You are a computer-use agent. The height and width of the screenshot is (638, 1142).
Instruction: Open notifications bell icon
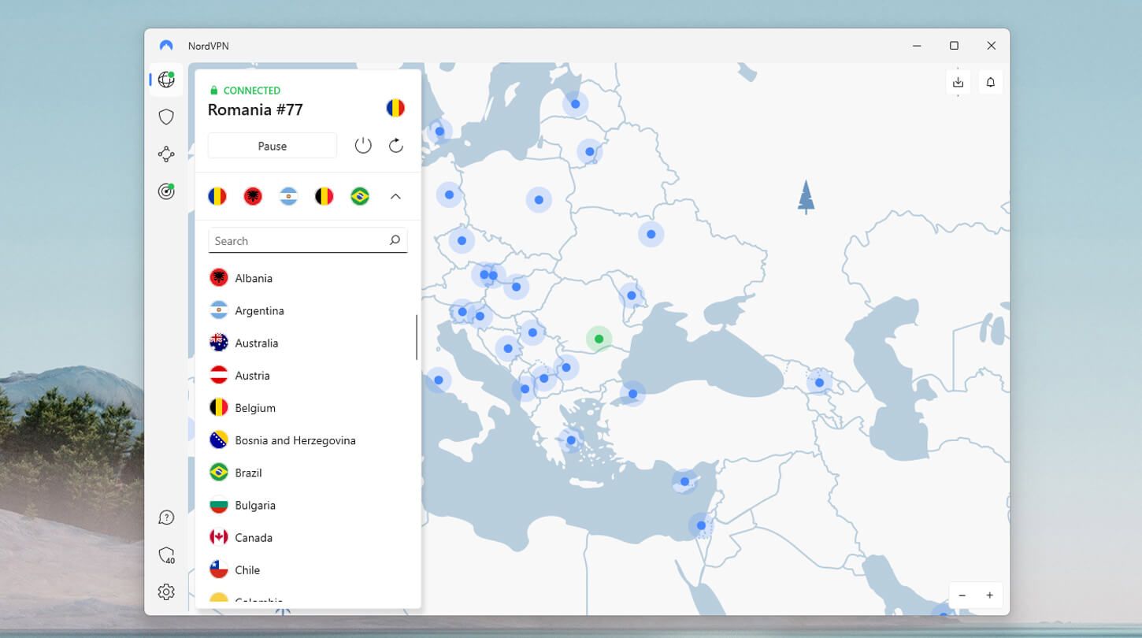tap(991, 82)
